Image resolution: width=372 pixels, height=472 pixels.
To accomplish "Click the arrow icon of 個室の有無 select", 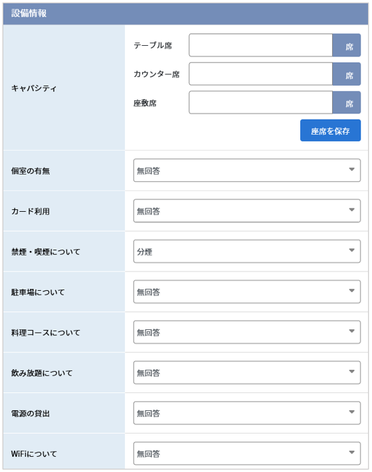I will pos(351,169).
